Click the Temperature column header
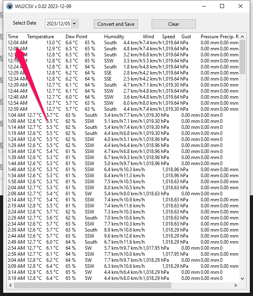 point(40,37)
